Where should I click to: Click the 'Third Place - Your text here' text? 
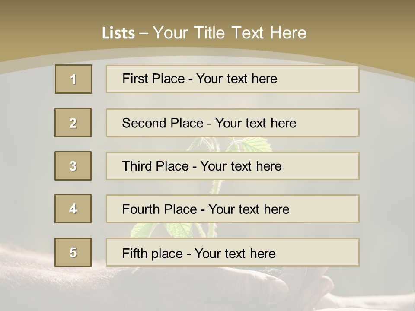201,166
